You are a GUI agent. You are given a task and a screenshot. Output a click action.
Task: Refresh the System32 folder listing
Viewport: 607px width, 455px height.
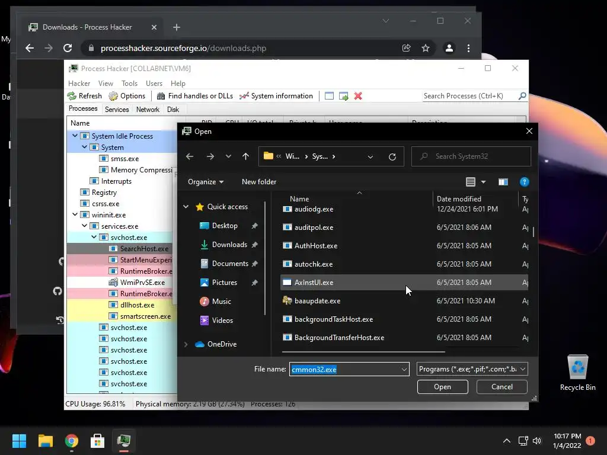[392, 156]
